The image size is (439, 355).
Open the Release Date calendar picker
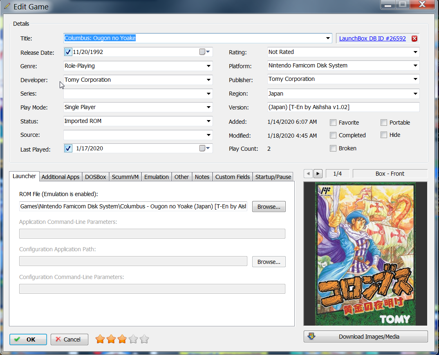click(x=204, y=52)
